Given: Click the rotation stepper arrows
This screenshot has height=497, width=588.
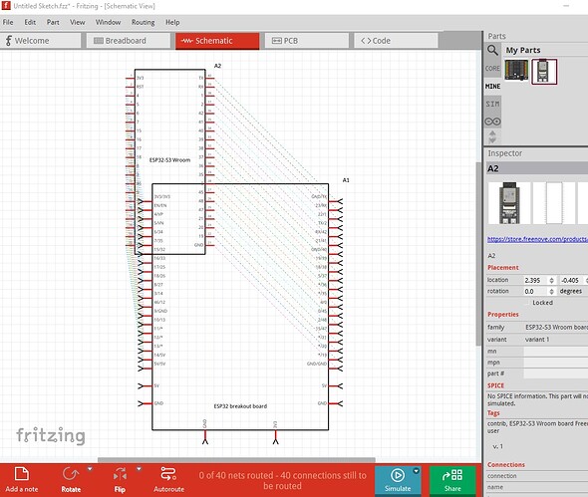Looking at the screenshot, I should (552, 291).
